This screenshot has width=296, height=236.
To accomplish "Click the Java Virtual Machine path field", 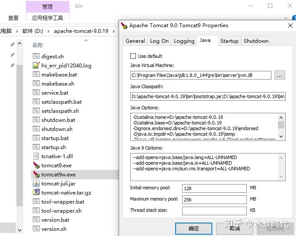I will click(201, 75).
